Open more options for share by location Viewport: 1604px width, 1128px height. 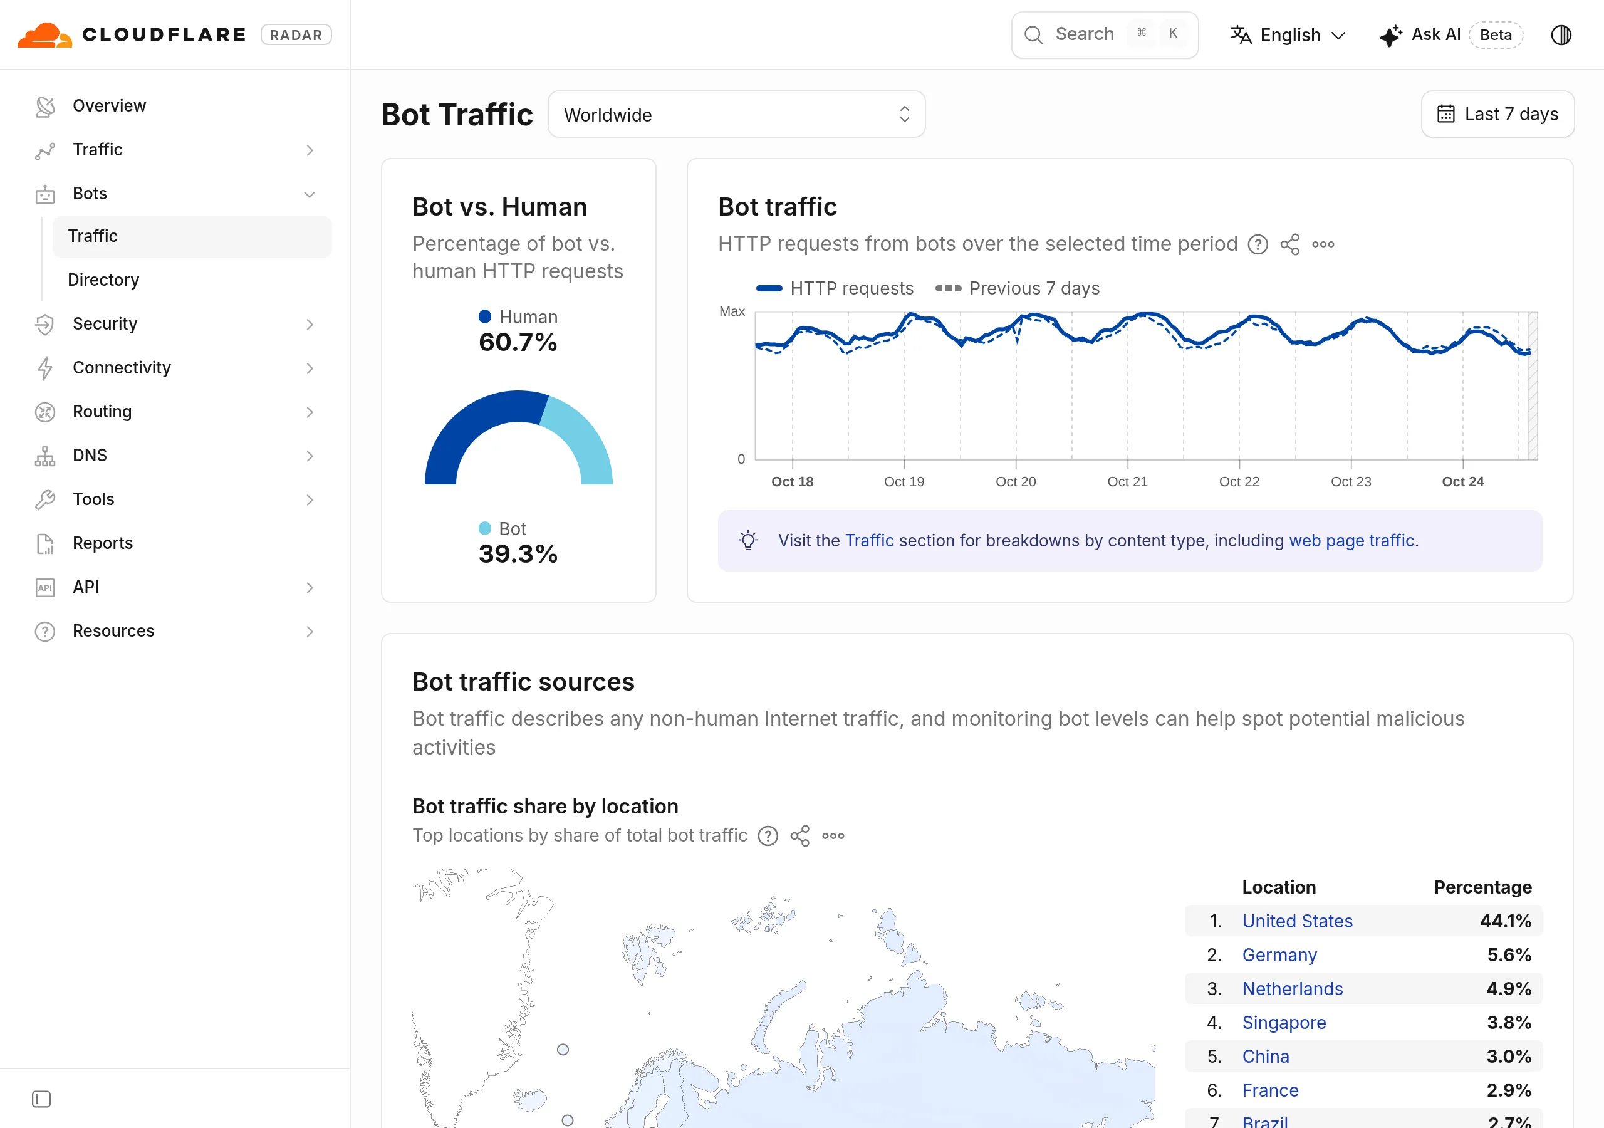[833, 837]
